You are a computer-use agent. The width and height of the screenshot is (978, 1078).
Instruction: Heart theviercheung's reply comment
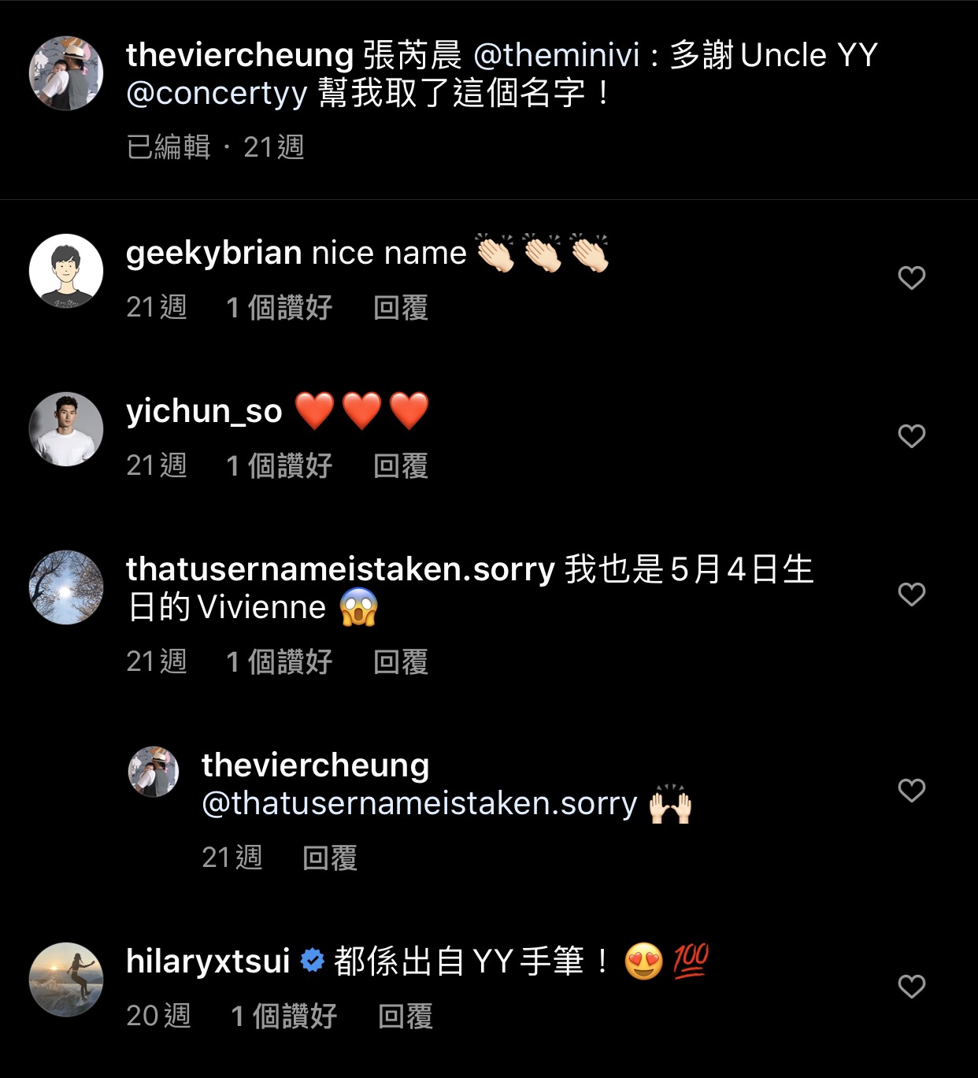pos(911,790)
